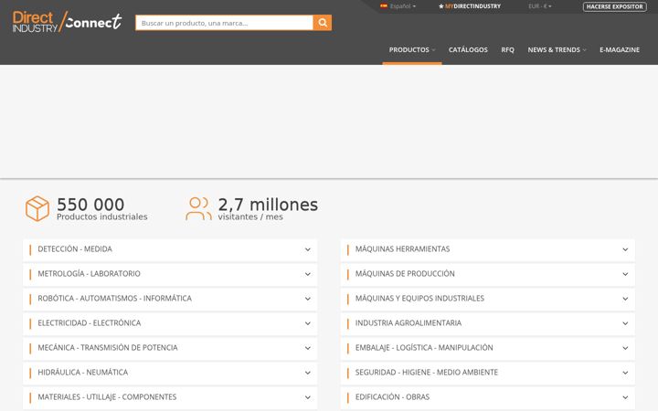
Task: Click the orange search magnifier button
Action: coord(323,23)
